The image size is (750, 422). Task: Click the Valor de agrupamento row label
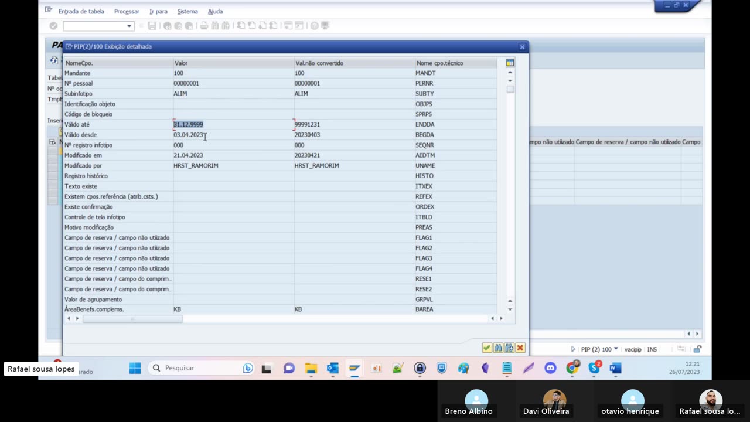point(93,300)
